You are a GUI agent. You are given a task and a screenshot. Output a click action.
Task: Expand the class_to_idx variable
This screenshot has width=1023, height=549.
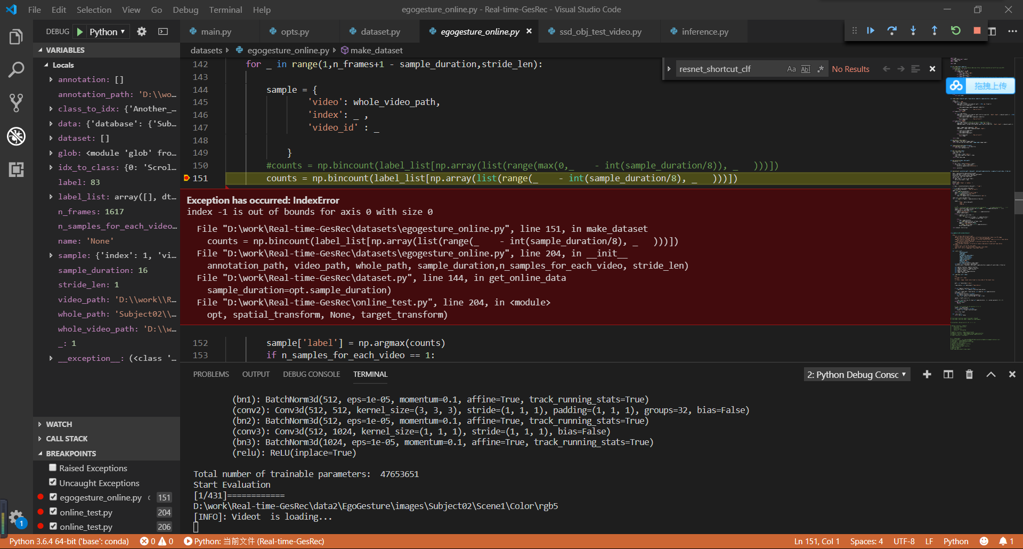click(x=51, y=109)
